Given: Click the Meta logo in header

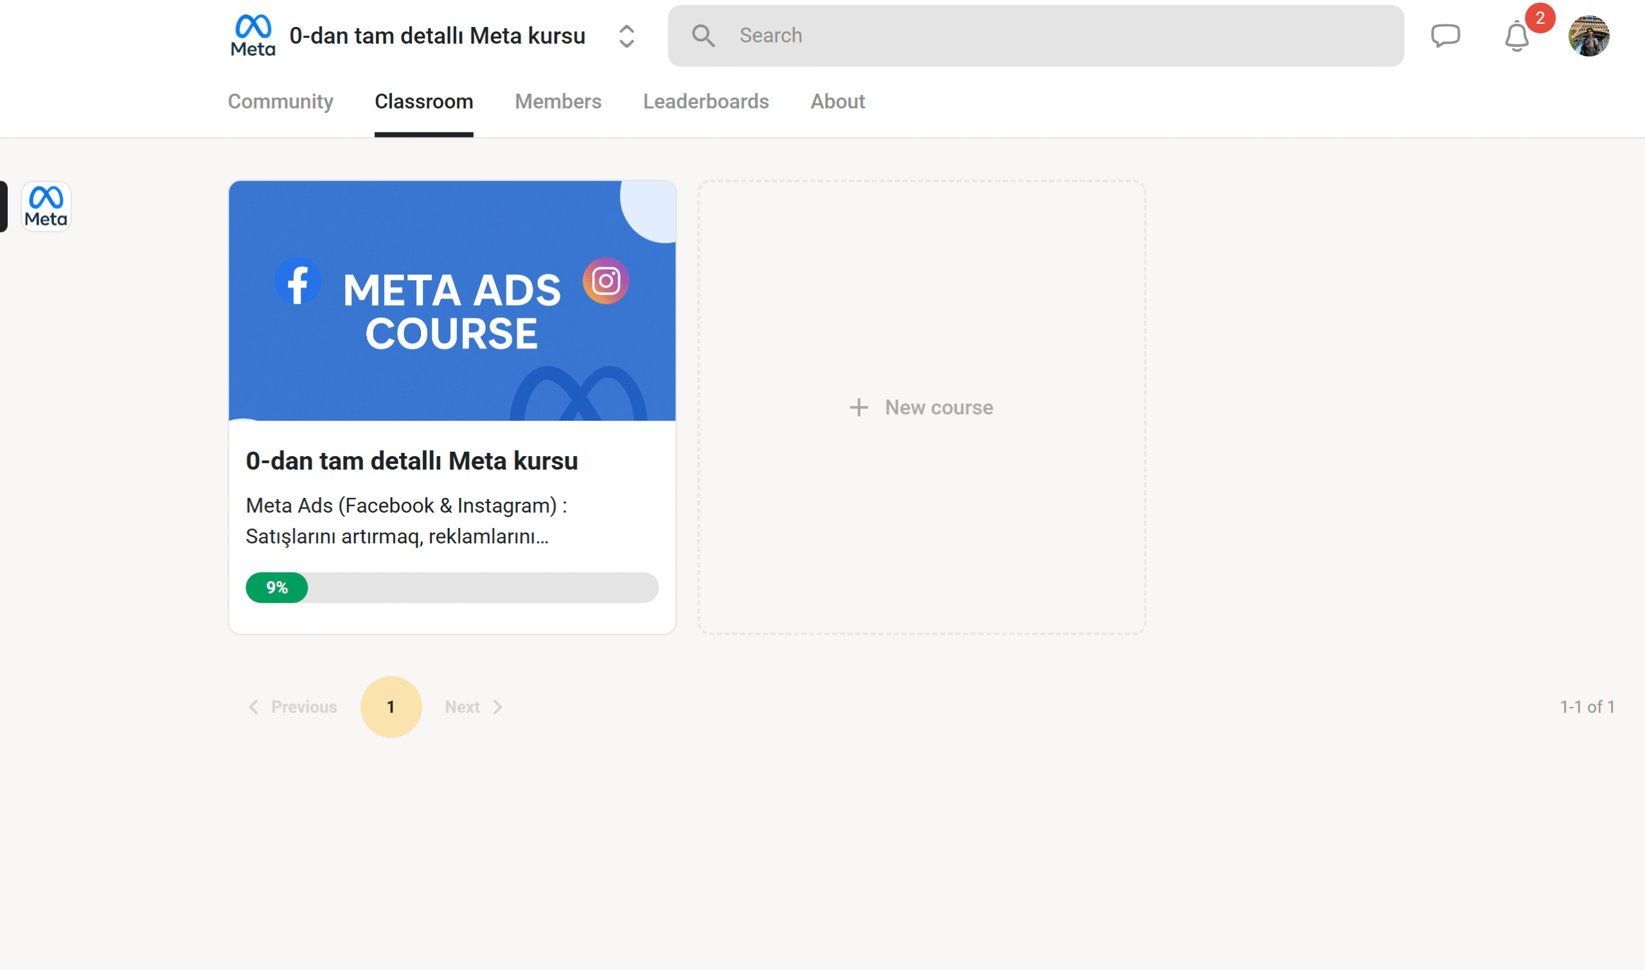Looking at the screenshot, I should 253,35.
